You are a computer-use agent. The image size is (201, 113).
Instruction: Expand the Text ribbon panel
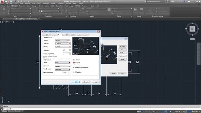pyautogui.click(x=15, y=16)
